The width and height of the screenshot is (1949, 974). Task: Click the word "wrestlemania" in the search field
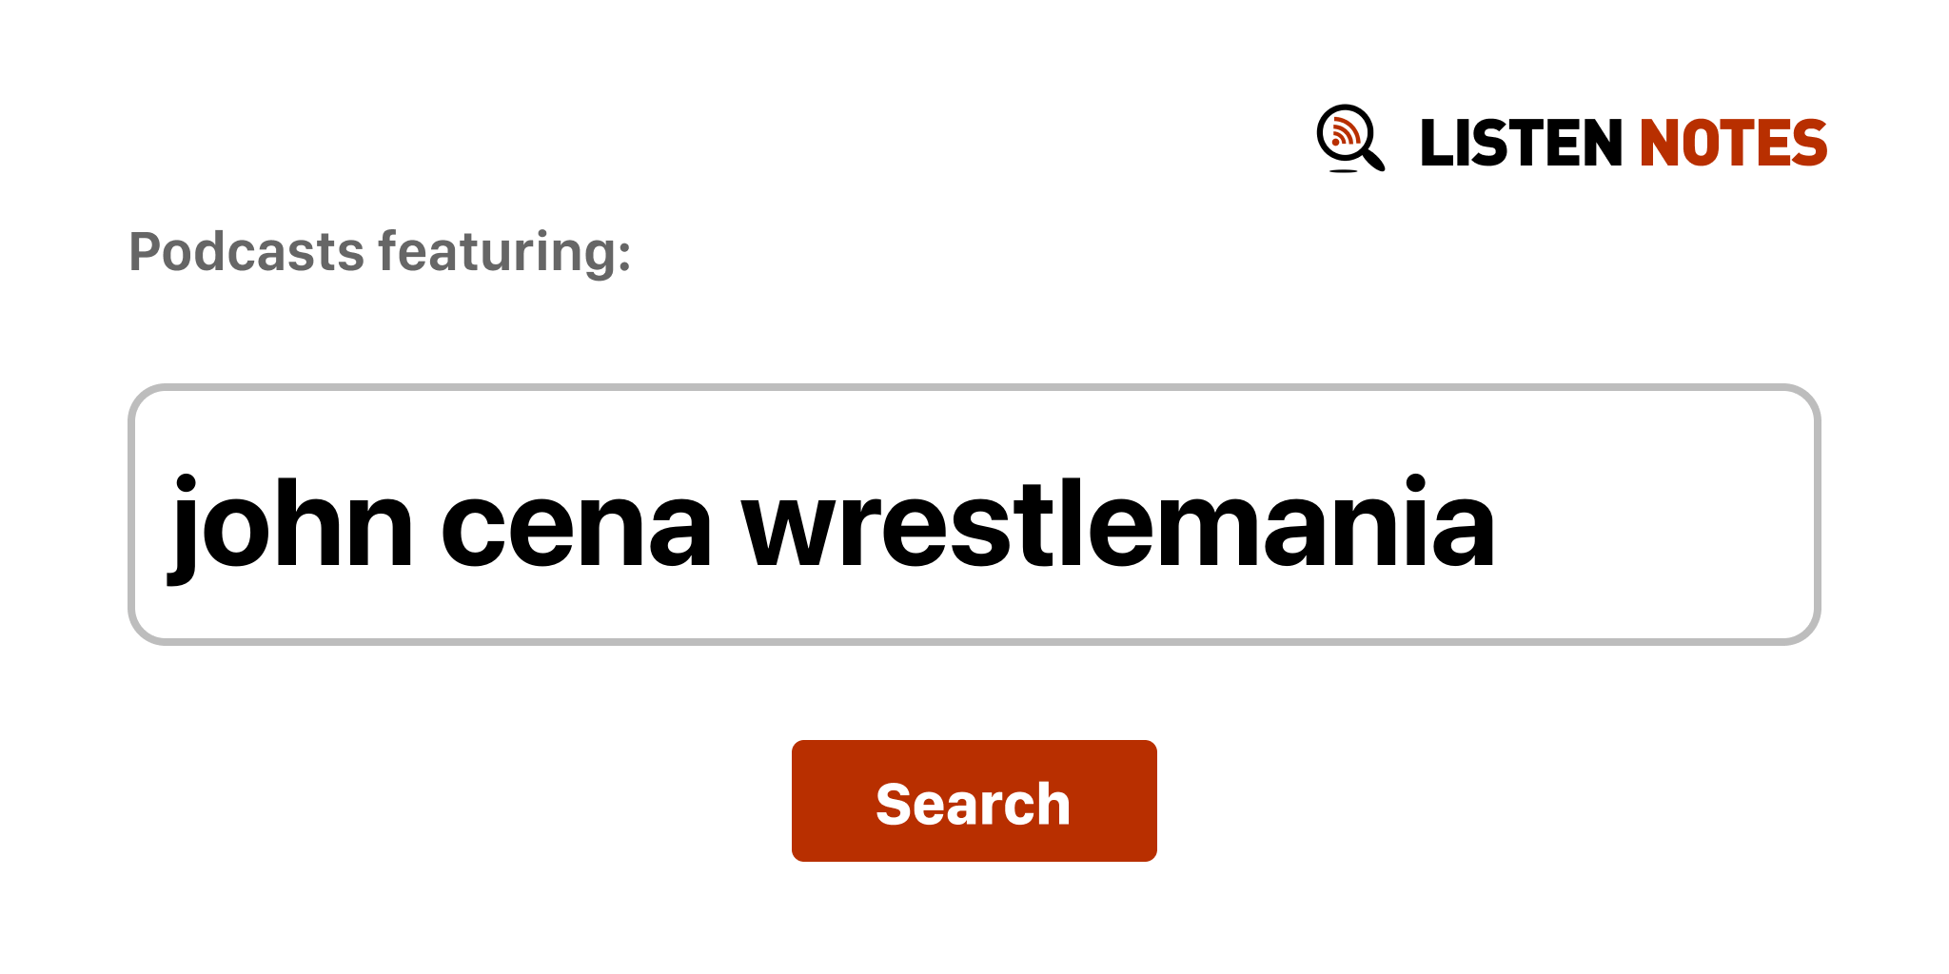(x=1118, y=525)
